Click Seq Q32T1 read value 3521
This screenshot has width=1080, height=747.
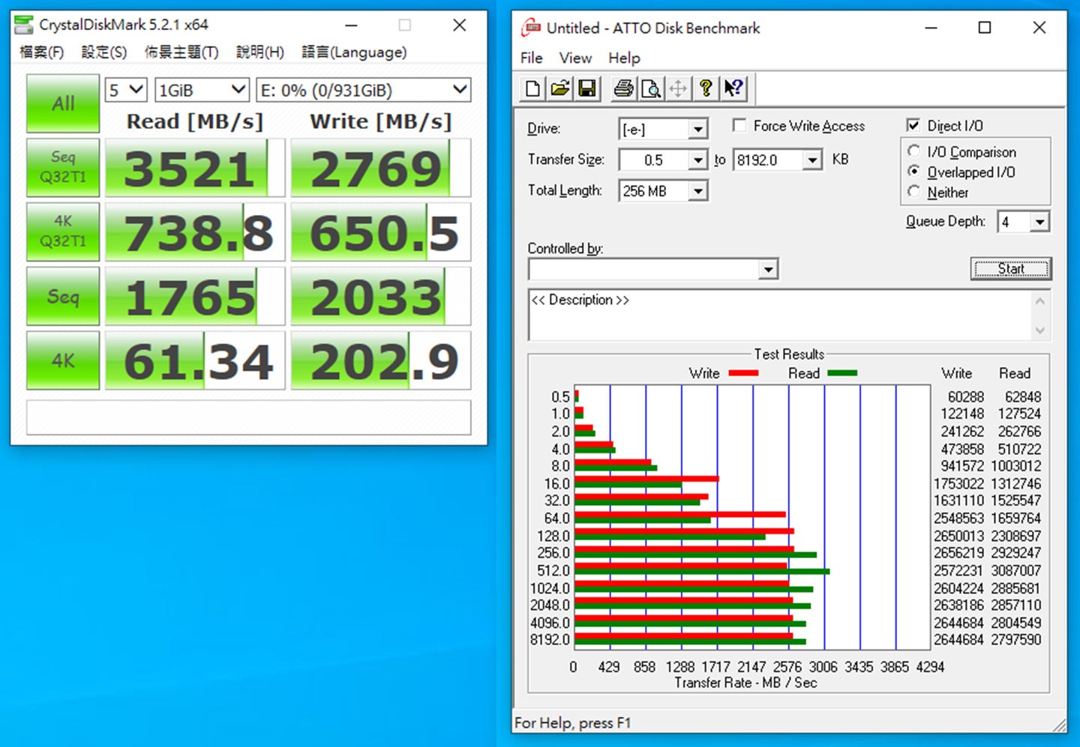(x=195, y=168)
